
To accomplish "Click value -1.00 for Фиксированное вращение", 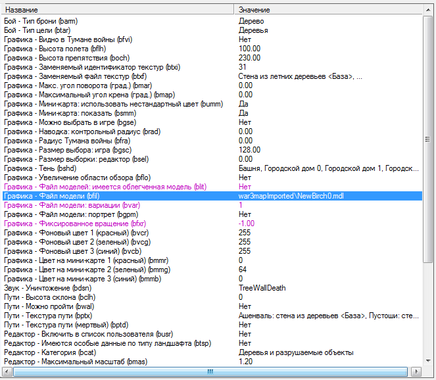I will click(x=247, y=224).
